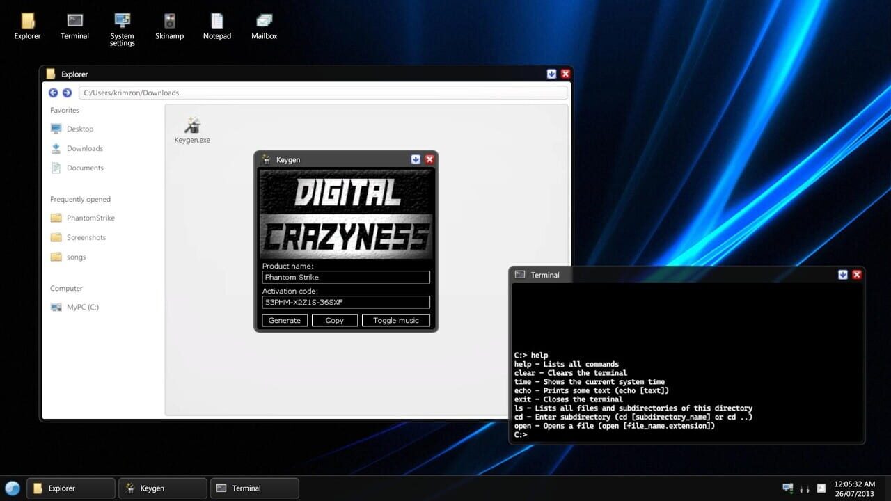Viewport: 891px width, 501px height.
Task: Click the headphones icon in the system tray
Action: tap(804, 488)
